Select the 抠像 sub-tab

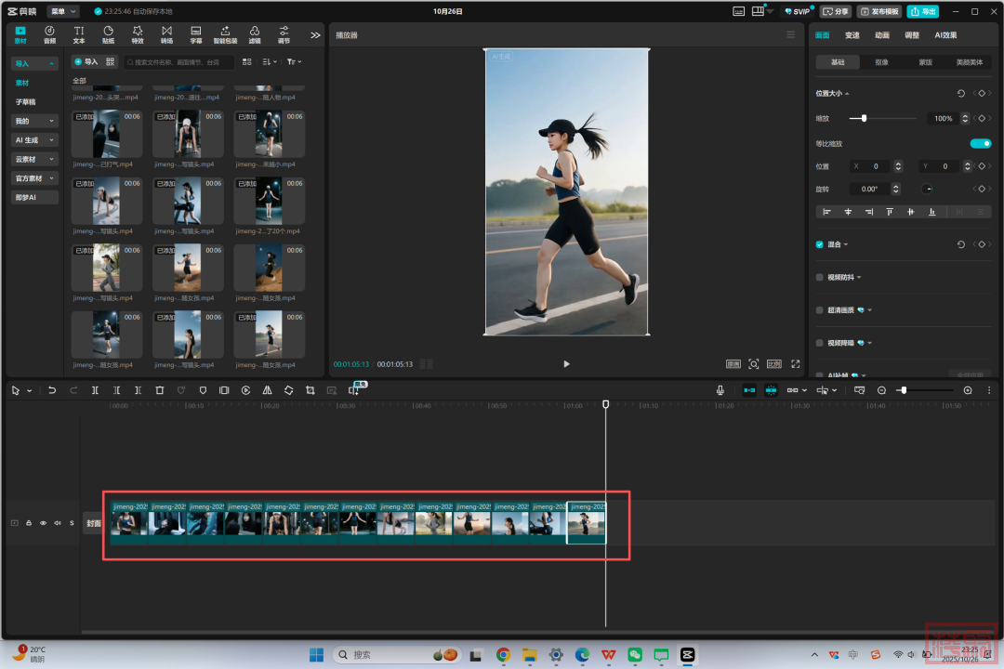[880, 62]
